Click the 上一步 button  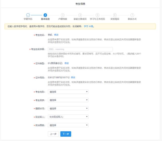coord(53,134)
